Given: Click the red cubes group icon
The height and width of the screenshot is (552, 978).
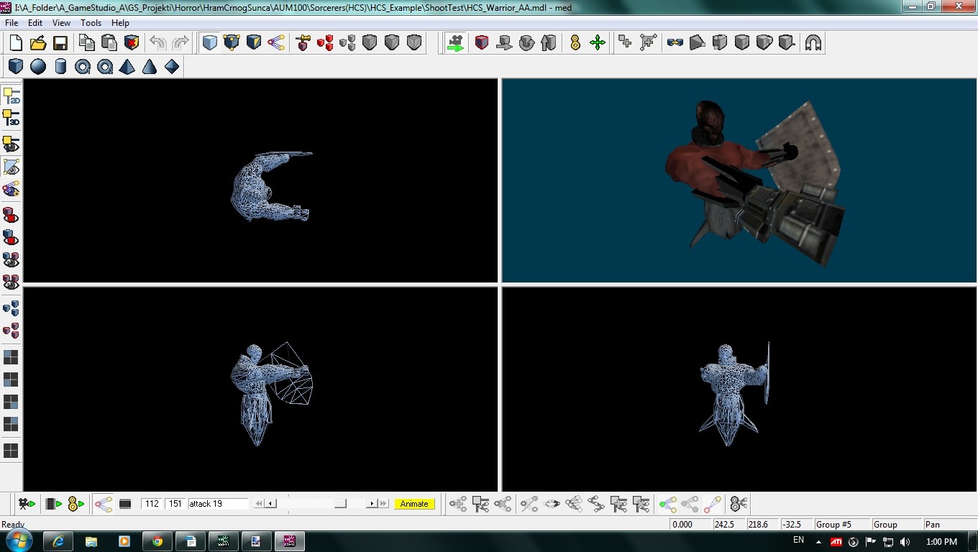Looking at the screenshot, I should coord(325,43).
